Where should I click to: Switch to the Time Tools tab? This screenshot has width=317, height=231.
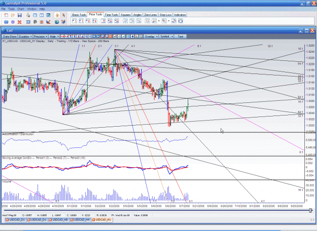[112, 15]
